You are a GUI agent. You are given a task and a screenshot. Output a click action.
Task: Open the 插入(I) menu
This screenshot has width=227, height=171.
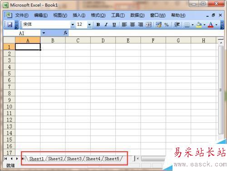tap(79, 15)
